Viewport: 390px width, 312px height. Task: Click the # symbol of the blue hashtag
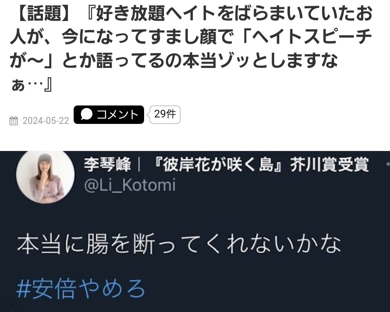coord(23,289)
